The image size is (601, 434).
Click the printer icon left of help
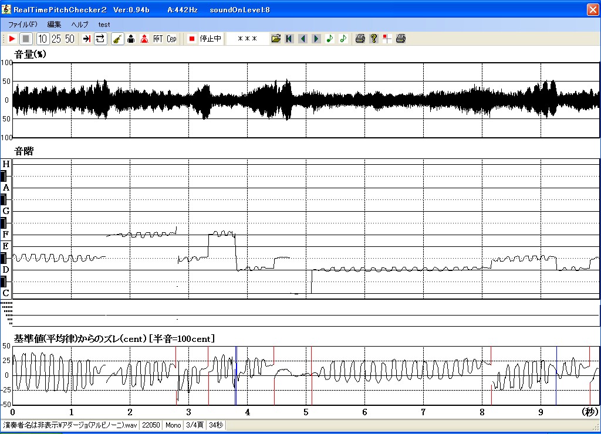click(x=360, y=39)
